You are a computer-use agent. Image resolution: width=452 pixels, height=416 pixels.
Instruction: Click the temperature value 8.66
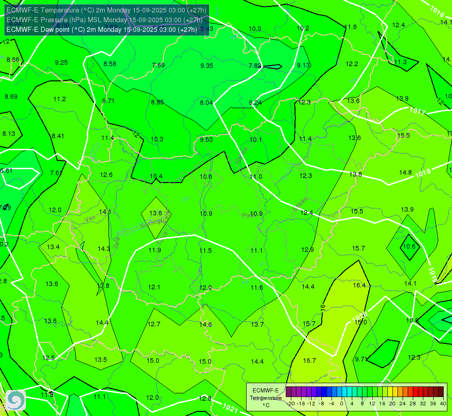(13, 60)
